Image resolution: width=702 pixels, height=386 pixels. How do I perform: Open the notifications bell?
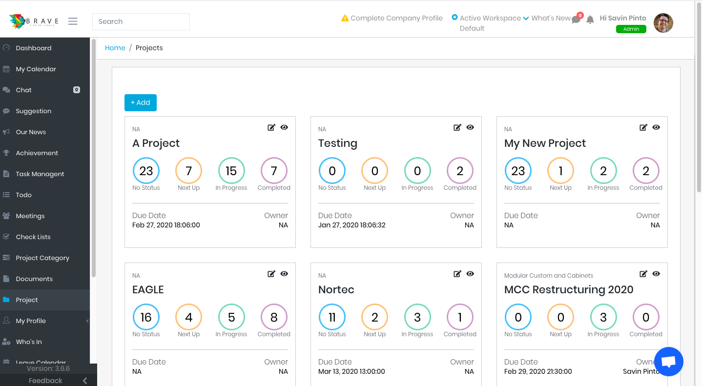(x=590, y=20)
